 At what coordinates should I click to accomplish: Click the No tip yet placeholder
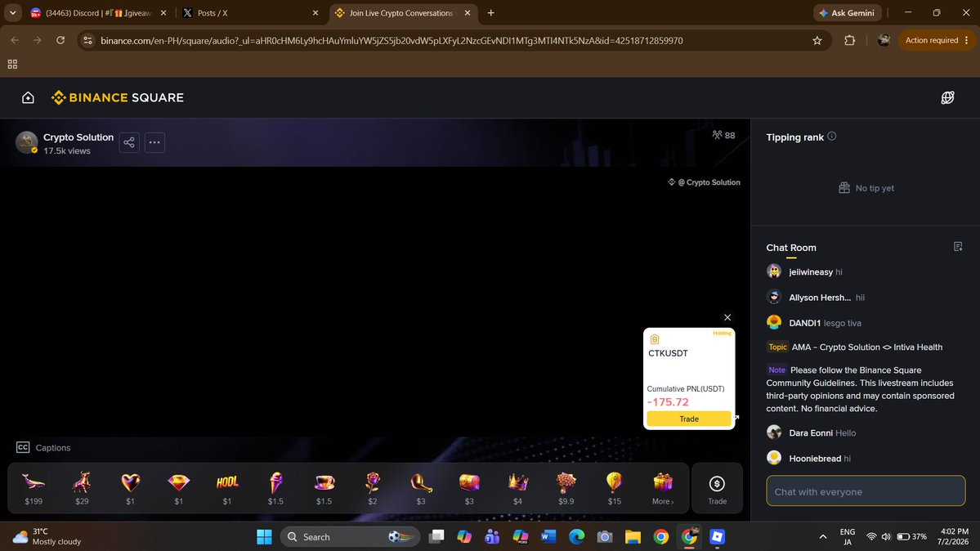(866, 188)
